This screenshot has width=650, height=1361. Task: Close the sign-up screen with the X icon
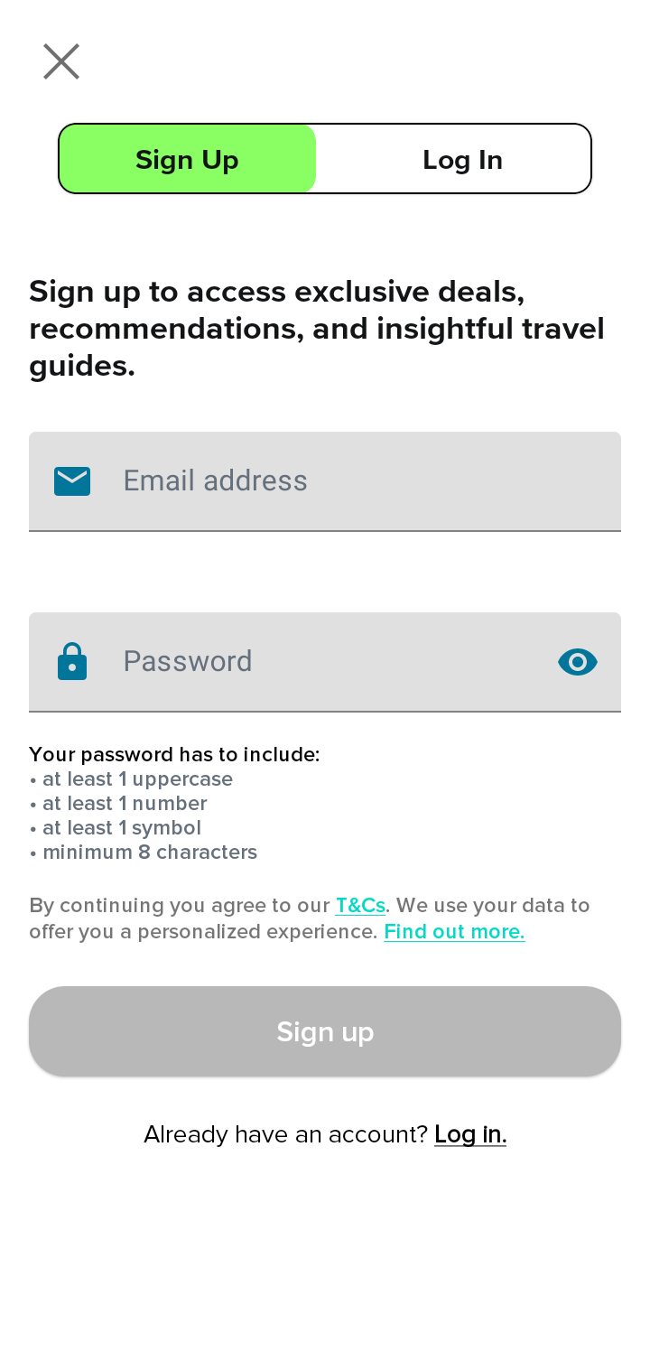pos(61,61)
